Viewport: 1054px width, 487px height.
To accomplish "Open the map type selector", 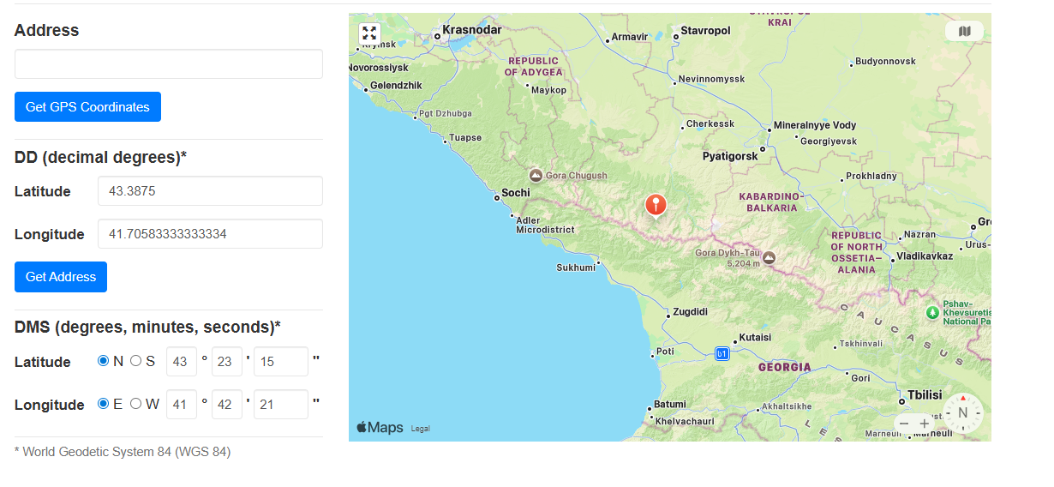I will coord(965,32).
